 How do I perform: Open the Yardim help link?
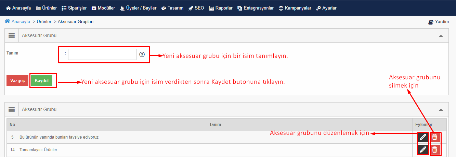tap(439, 21)
